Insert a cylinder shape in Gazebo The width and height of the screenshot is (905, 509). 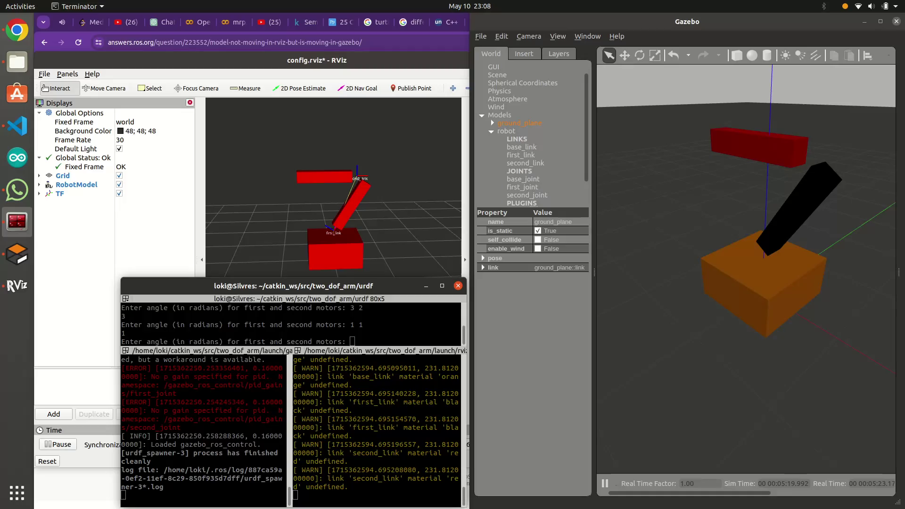(x=767, y=56)
